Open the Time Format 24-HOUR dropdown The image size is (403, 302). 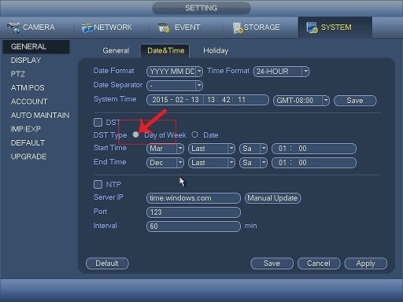281,72
